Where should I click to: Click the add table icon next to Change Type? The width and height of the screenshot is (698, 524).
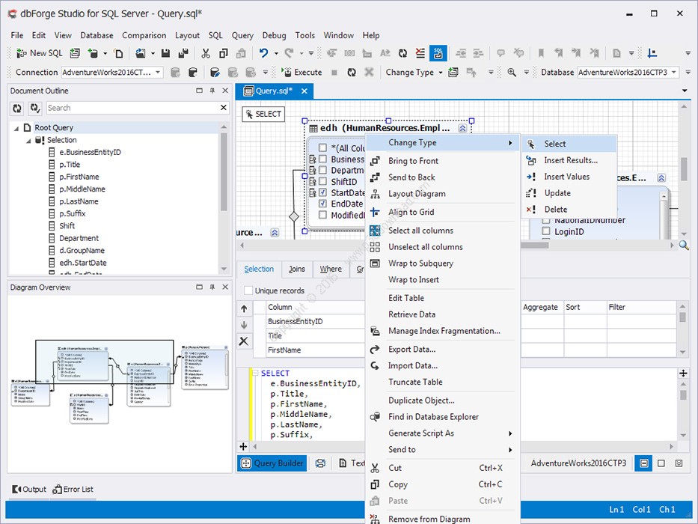click(x=453, y=72)
